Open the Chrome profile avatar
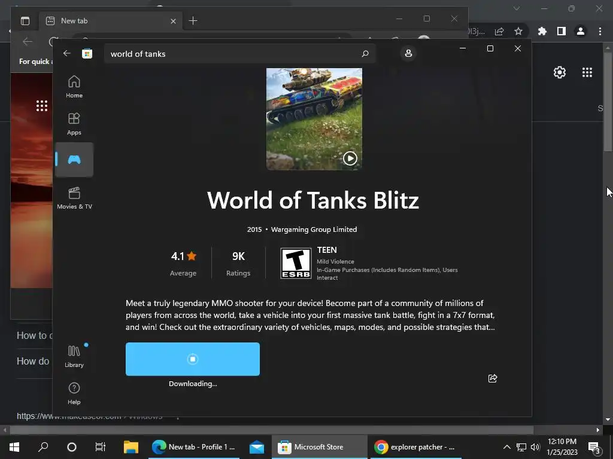 click(x=581, y=31)
